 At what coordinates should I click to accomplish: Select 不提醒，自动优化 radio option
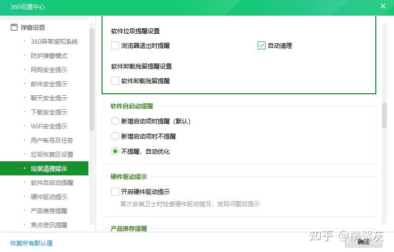tap(115, 151)
